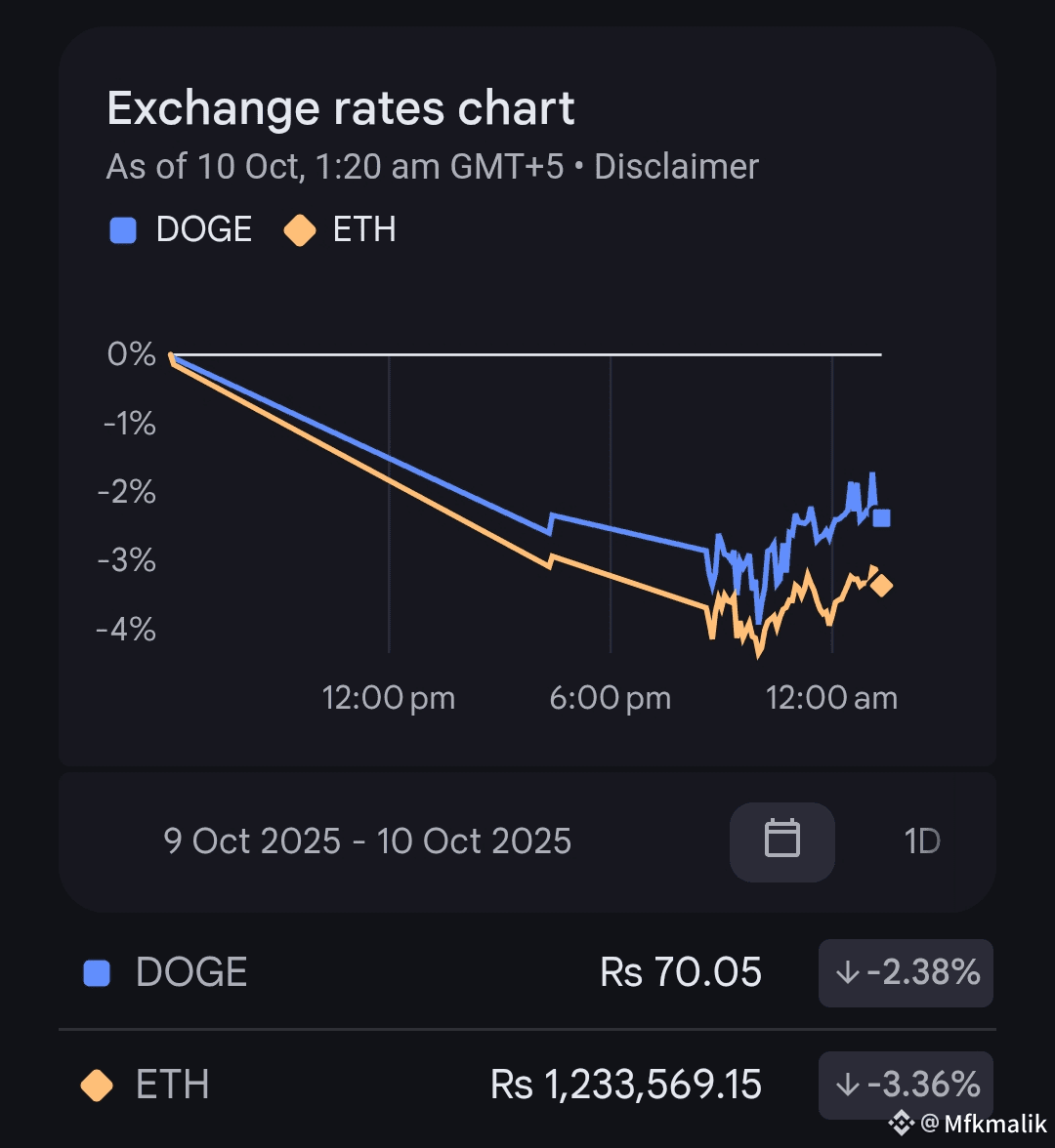1055x1148 pixels.
Task: Click the orange ETH legend diamond
Action: (299, 230)
